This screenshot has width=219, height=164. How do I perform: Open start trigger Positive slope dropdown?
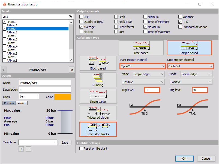(143, 82)
